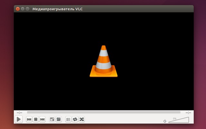Mute audio via speaker icon
The height and width of the screenshot is (129, 206).
(x=165, y=121)
